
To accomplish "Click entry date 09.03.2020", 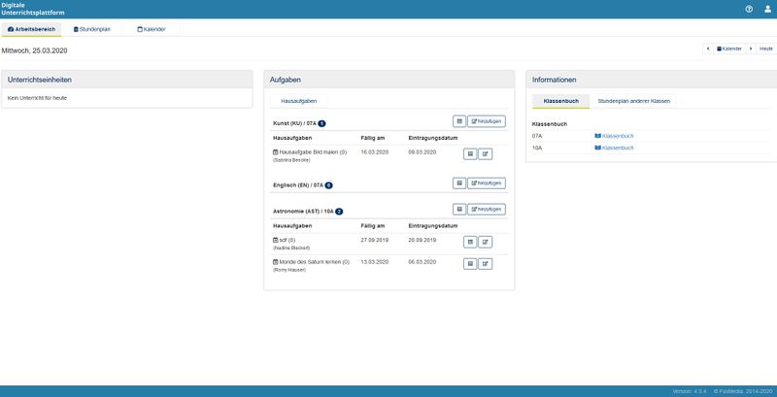I will point(422,152).
